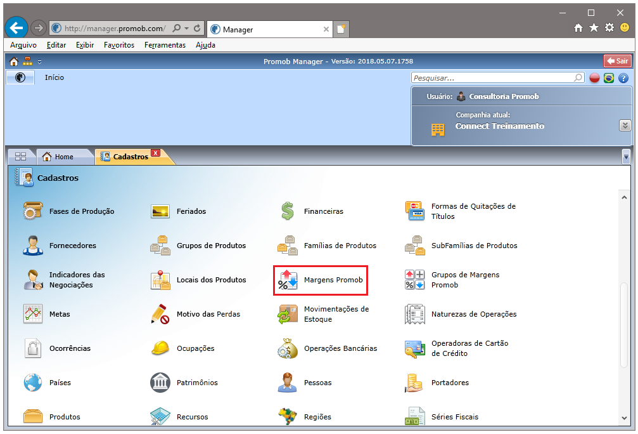This screenshot has height=434, width=638.
Task: Open a new browser tab
Action: tap(341, 29)
